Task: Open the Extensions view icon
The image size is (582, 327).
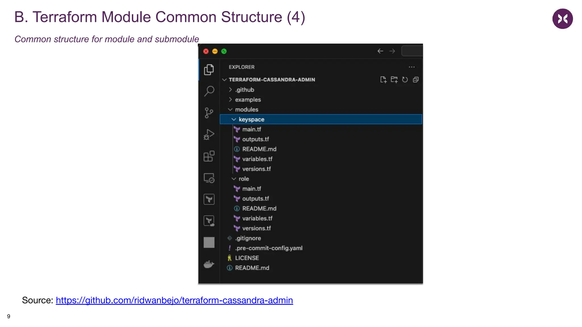Action: click(209, 156)
